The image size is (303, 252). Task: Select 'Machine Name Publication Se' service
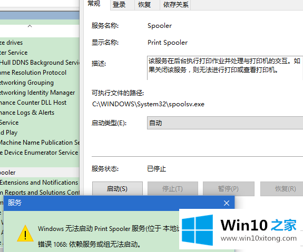click(40, 143)
